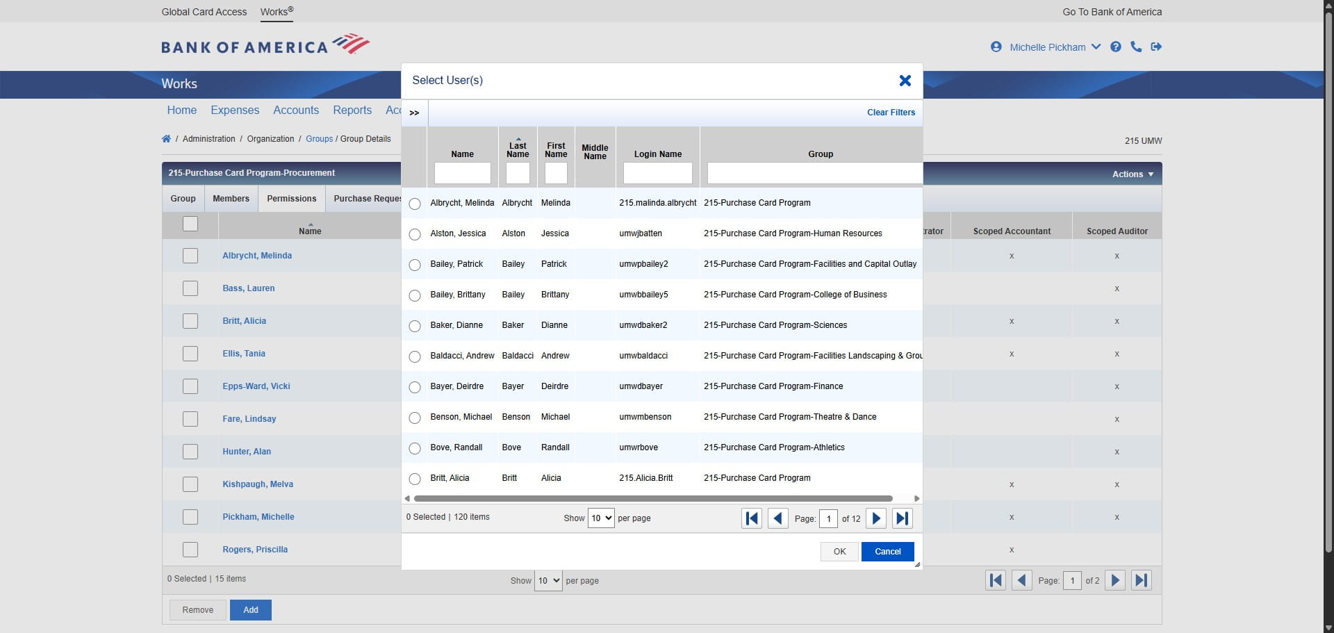Screen dimensions: 1334x633
Task: Switch to the Permissions tab
Action: [x=291, y=198]
